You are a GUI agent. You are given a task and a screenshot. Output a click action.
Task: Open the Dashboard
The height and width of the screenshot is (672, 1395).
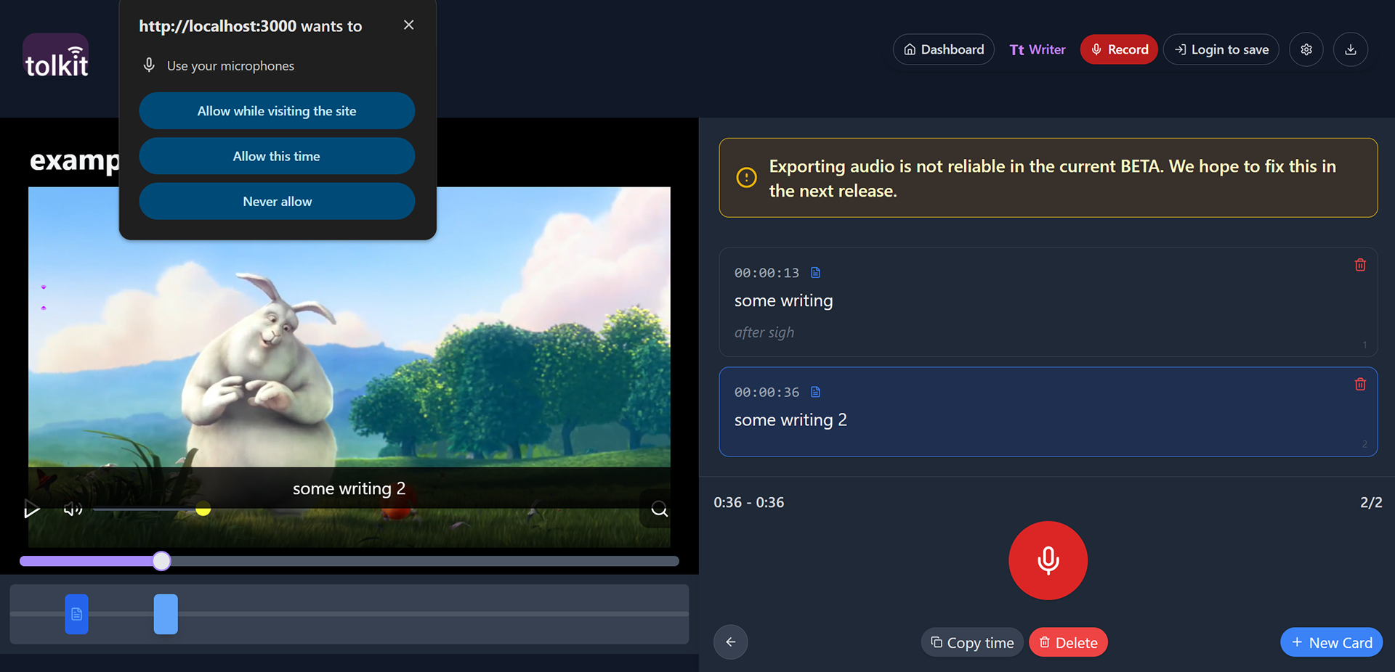[943, 49]
